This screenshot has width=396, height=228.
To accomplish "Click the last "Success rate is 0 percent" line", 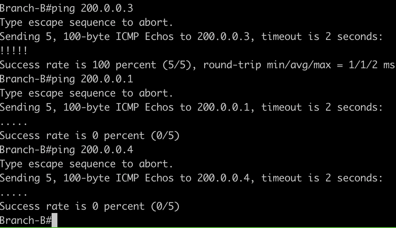I will [x=89, y=206].
